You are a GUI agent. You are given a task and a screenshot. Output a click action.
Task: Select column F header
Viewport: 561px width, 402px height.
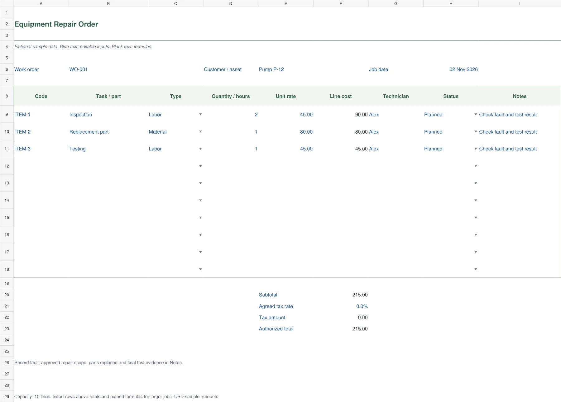coord(341,3)
